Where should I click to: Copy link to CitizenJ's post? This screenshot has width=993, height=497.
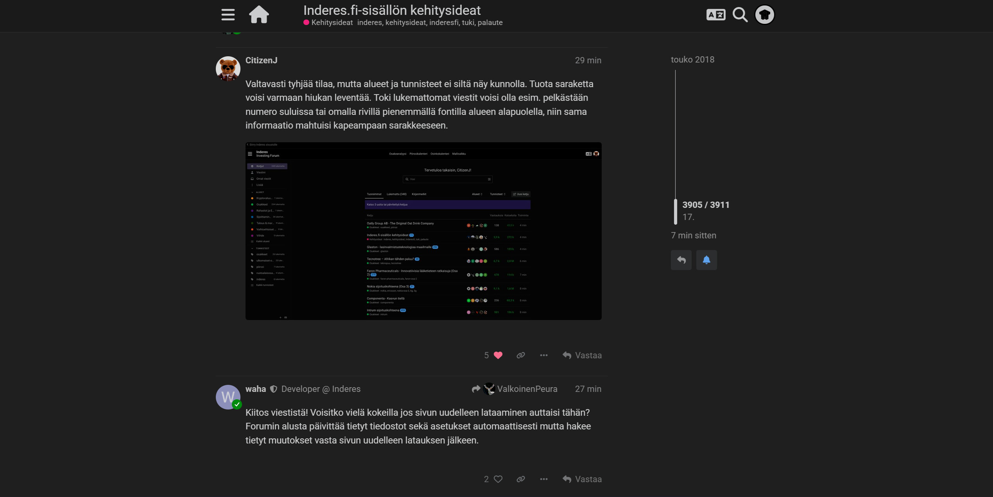pos(520,355)
